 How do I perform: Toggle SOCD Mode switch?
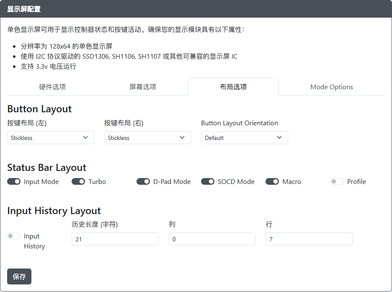[x=208, y=182]
